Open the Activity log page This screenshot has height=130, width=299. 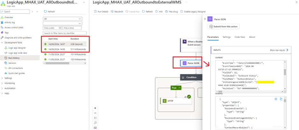tap(10, 22)
